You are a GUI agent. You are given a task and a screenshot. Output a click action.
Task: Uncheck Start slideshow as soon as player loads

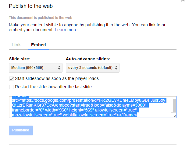[x=11, y=79]
